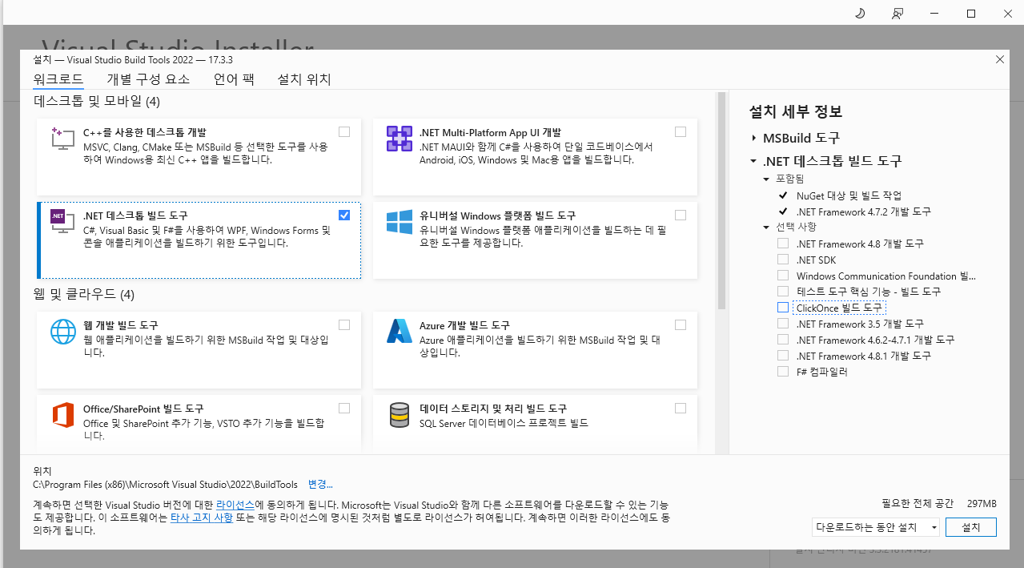Enable the .NET SDK option
Screen dimensions: 1024x568
[x=783, y=260]
